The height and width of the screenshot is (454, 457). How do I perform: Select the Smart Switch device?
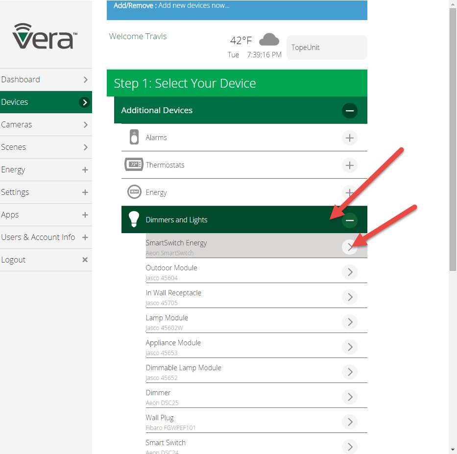pyautogui.click(x=256, y=444)
